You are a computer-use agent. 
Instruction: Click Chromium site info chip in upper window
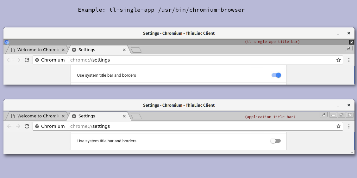(50, 60)
